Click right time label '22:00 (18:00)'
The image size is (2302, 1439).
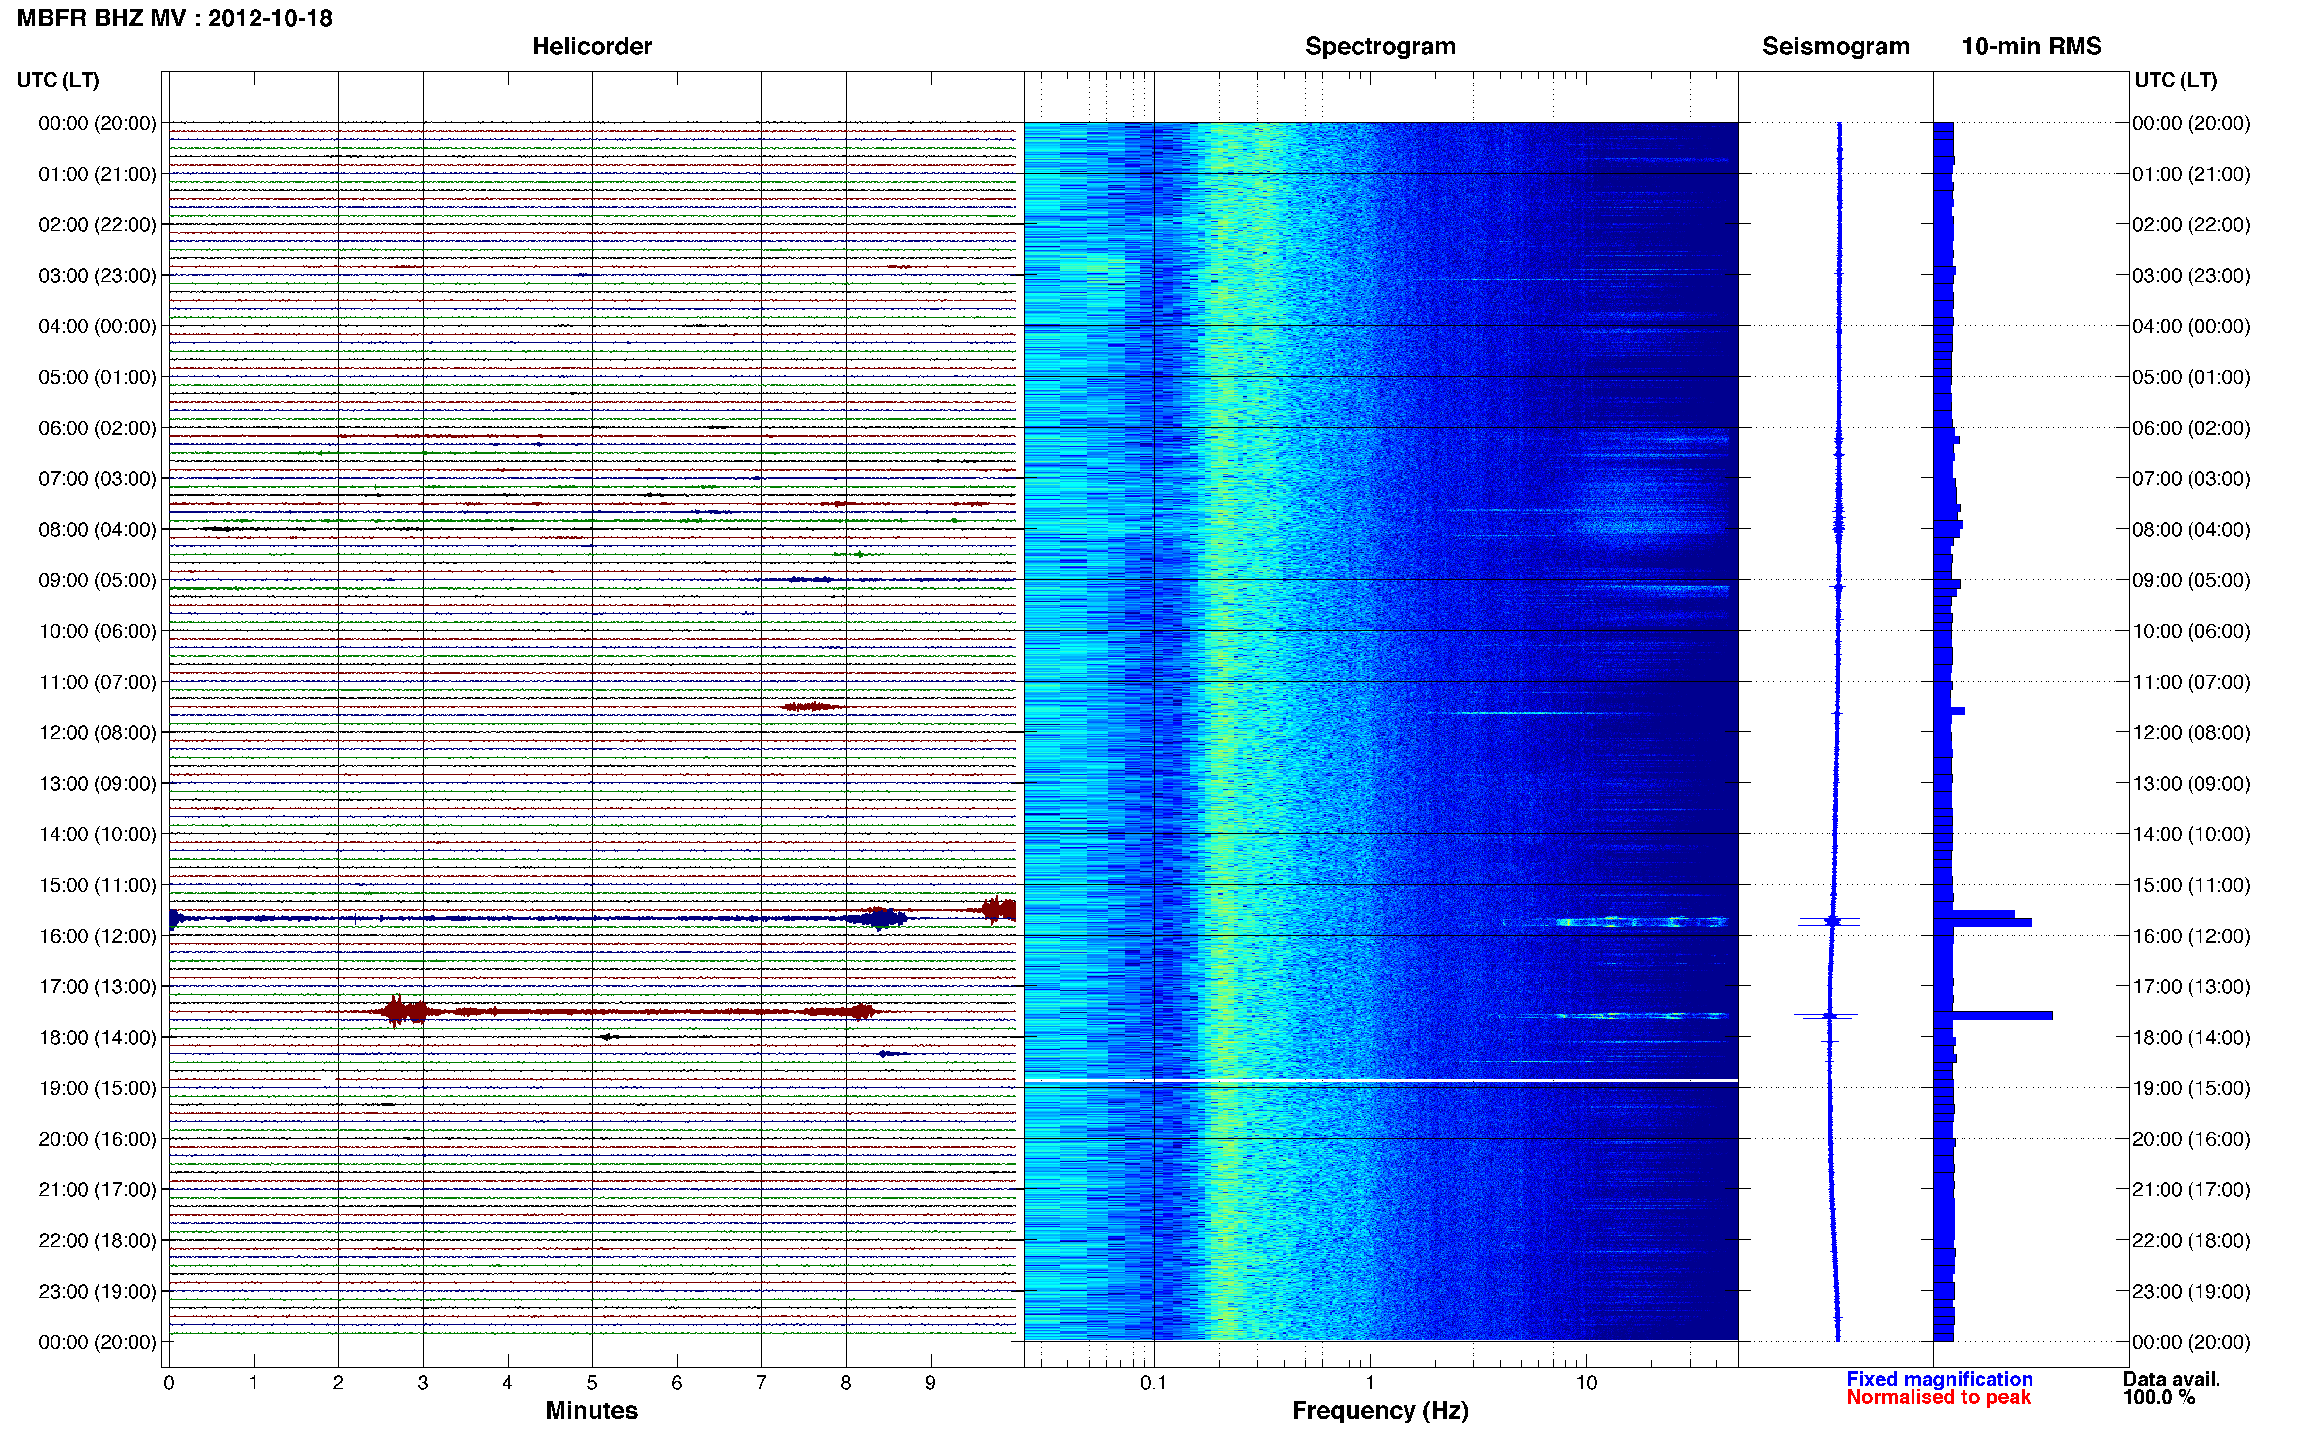pos(2191,1240)
